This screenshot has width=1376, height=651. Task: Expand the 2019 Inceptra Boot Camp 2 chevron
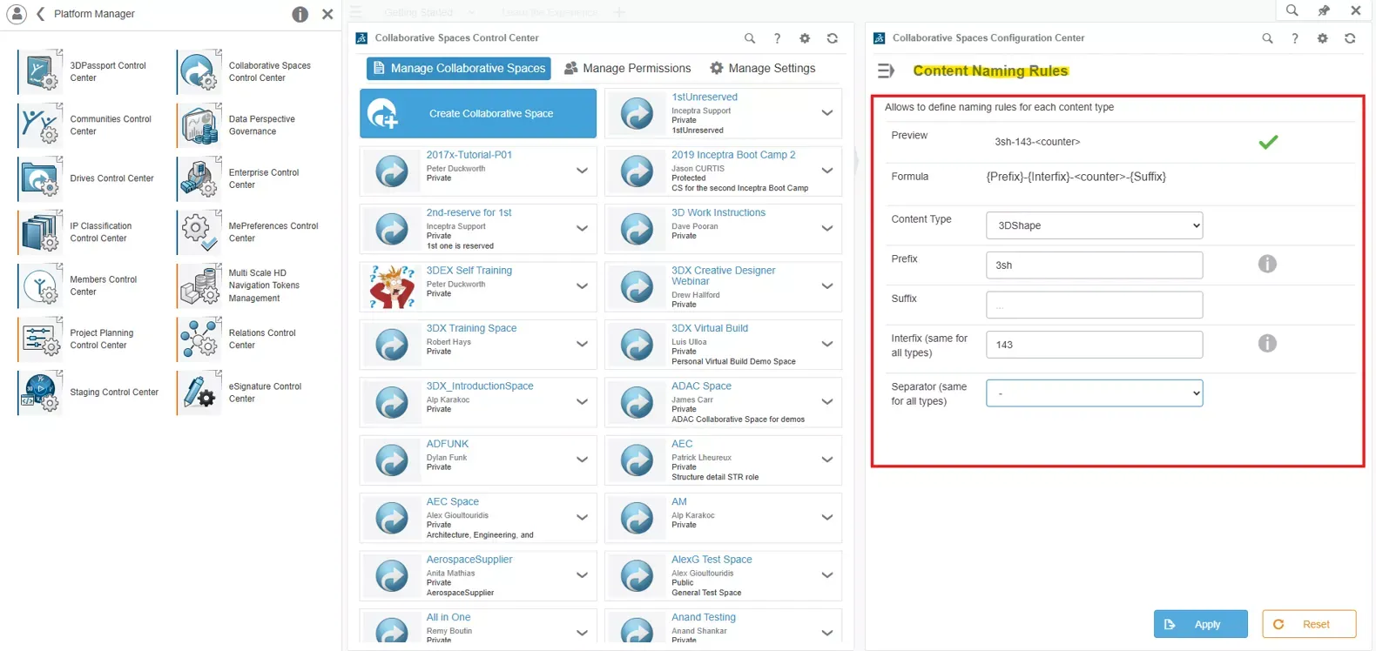827,171
